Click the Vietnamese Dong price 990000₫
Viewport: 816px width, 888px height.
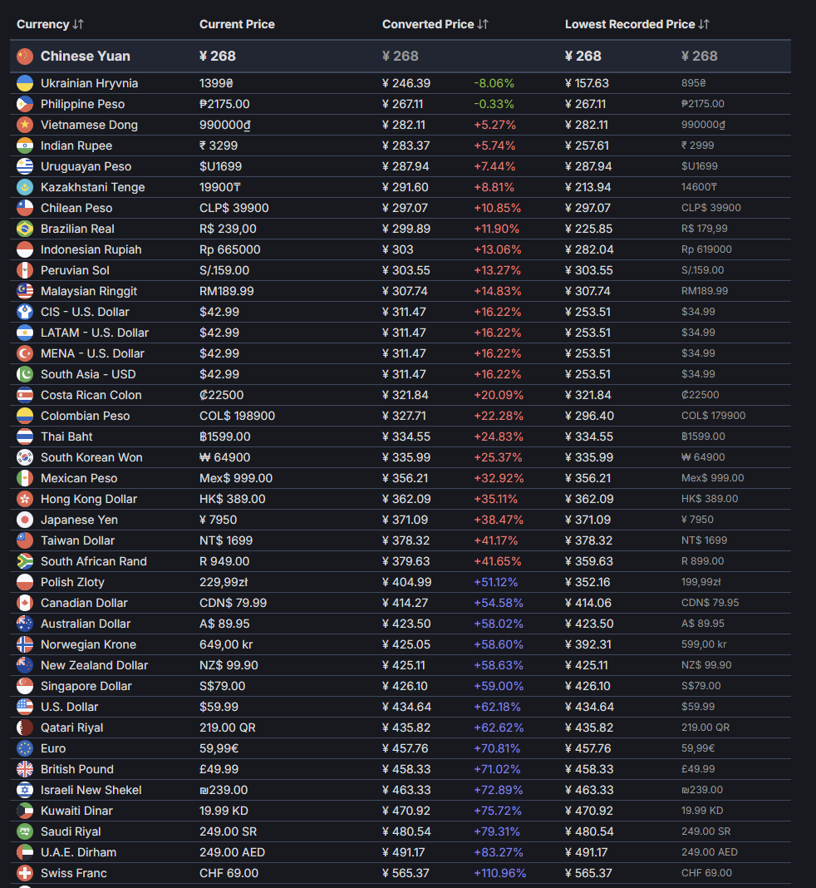(224, 125)
